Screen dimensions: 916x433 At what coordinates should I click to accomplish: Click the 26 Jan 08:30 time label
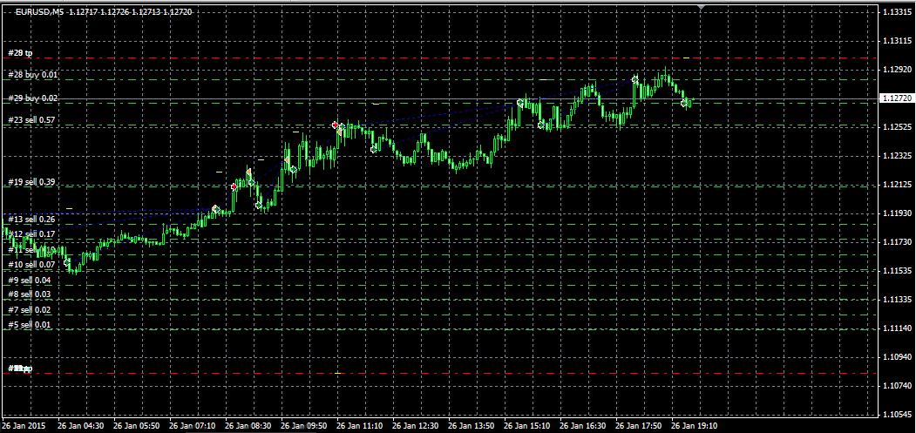(x=248, y=426)
